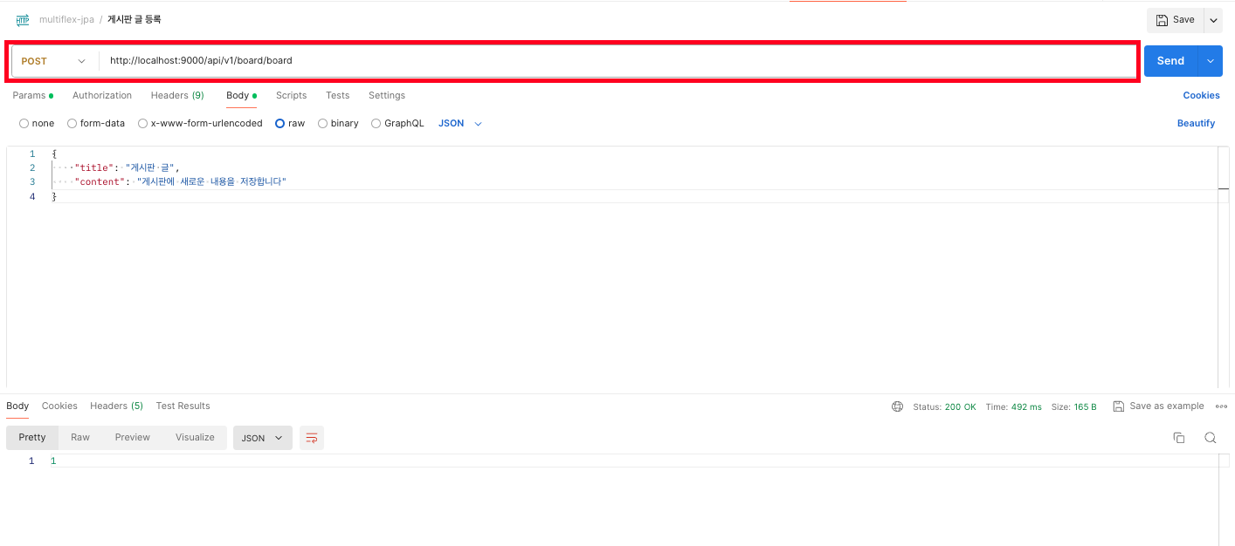Select the GraphQL body radio option
This screenshot has width=1235, height=546.
coord(376,124)
